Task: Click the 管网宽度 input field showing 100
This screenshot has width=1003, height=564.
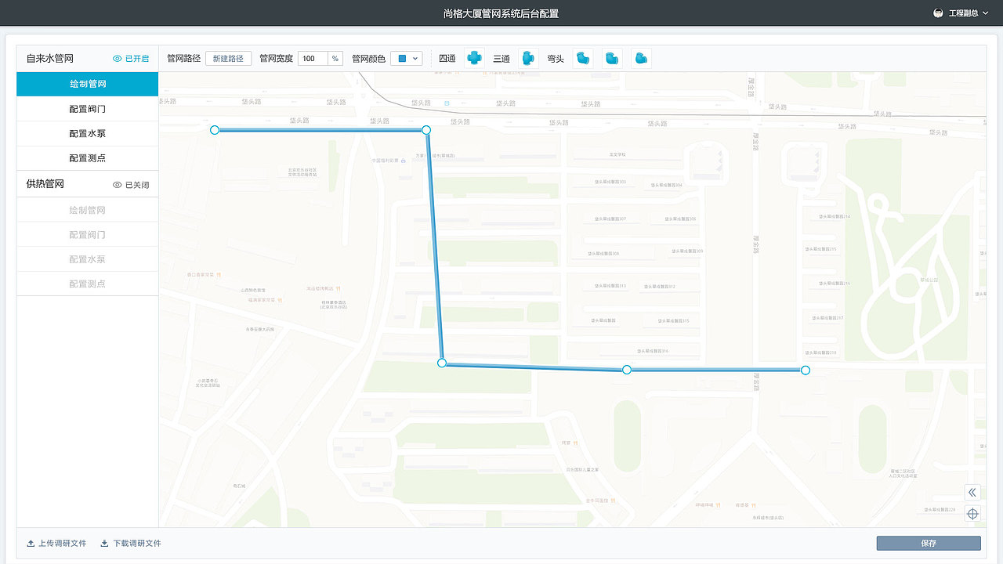Action: [x=313, y=59]
